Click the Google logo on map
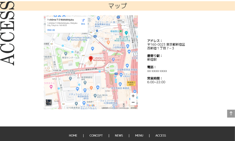This screenshot has height=141, width=235. (90, 105)
